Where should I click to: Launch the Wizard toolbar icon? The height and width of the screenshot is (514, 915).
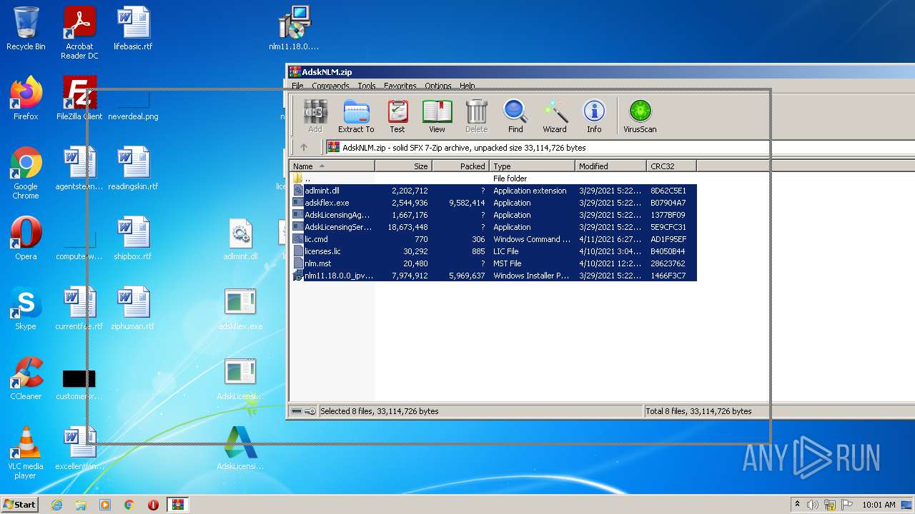tap(555, 116)
